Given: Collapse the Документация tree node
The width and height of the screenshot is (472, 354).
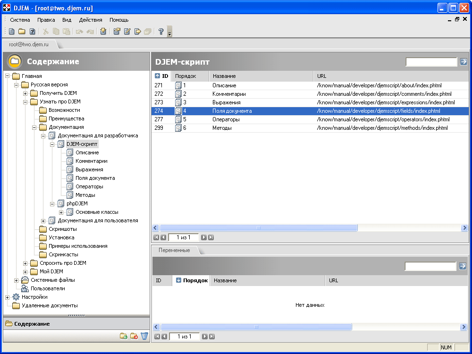Looking at the screenshot, I should click(x=34, y=127).
